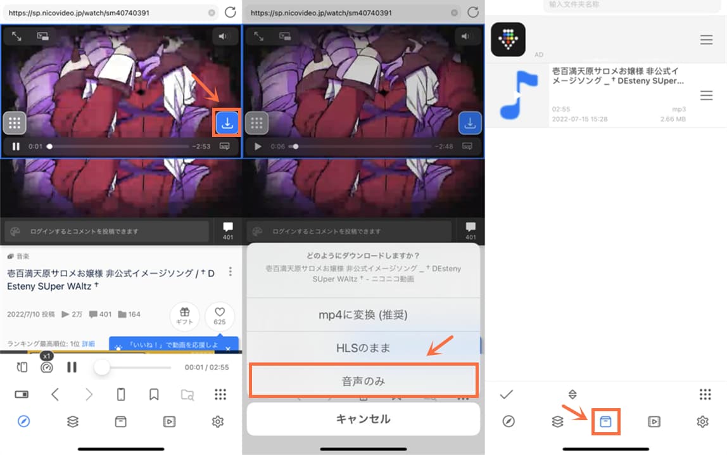Pause playback in the bottom media bar
Viewport: 727px width, 455px height.
72,368
